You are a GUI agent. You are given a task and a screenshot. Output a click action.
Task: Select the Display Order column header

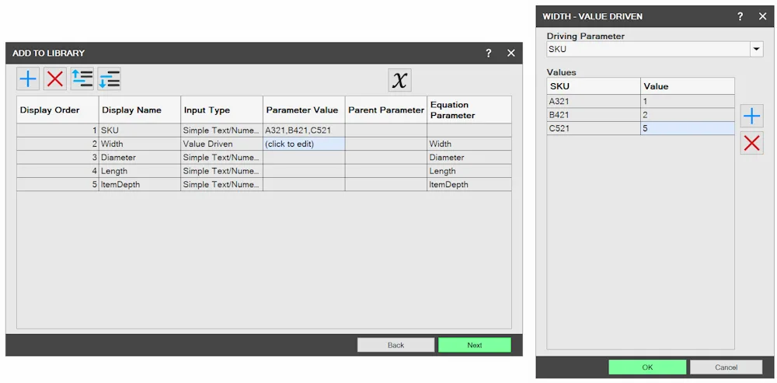tap(57, 110)
